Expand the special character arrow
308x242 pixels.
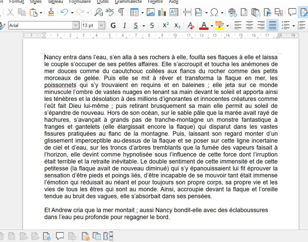pos(222,13)
